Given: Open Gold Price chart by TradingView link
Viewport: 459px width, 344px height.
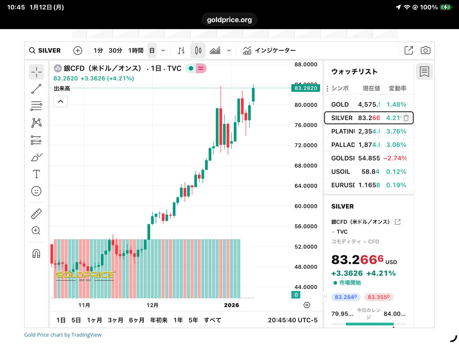Looking at the screenshot, I should (63, 335).
